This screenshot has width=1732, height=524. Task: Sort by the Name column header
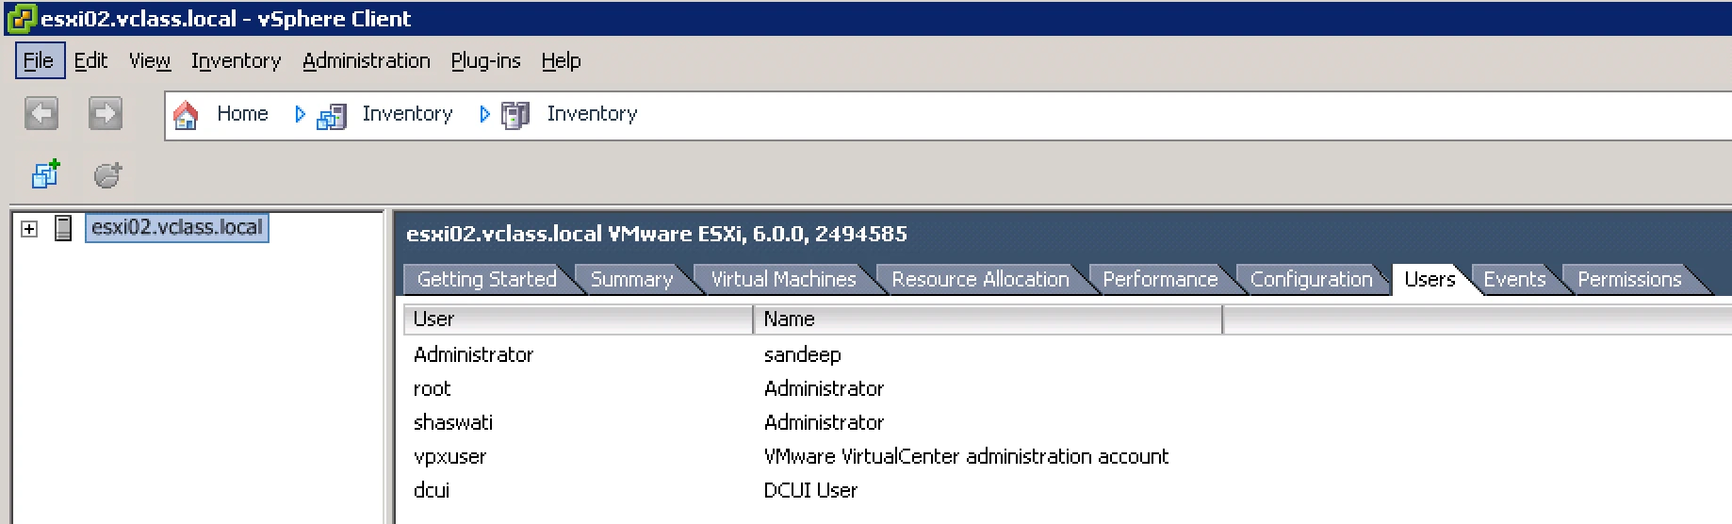point(988,319)
